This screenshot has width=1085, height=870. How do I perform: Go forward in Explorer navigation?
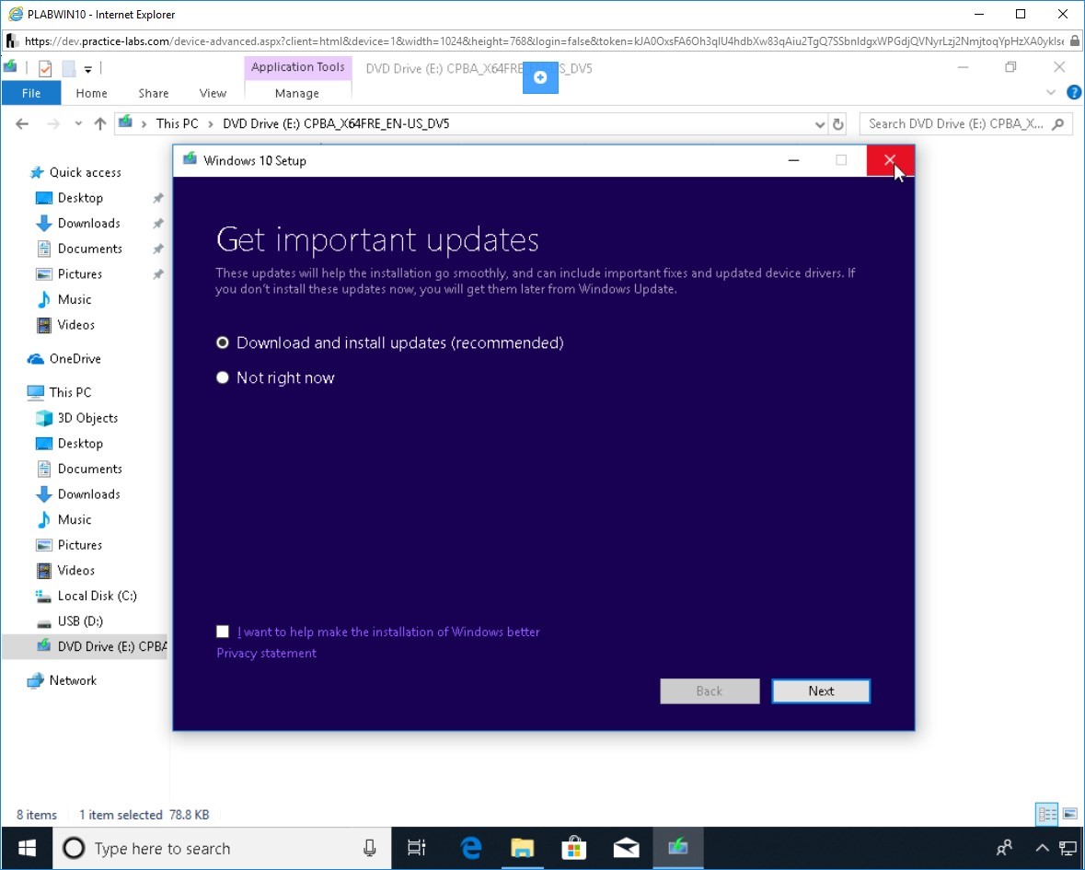pyautogui.click(x=53, y=124)
